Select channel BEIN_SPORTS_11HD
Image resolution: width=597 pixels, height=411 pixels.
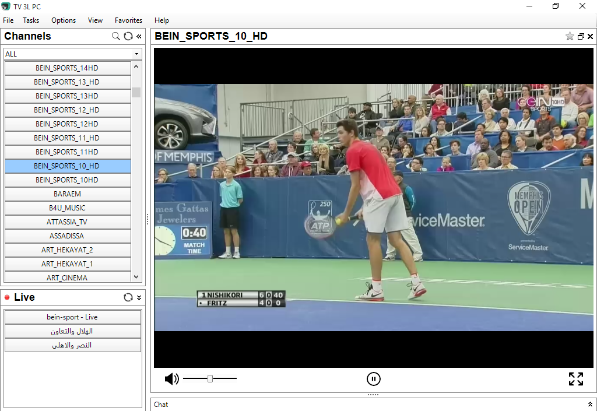[68, 152]
